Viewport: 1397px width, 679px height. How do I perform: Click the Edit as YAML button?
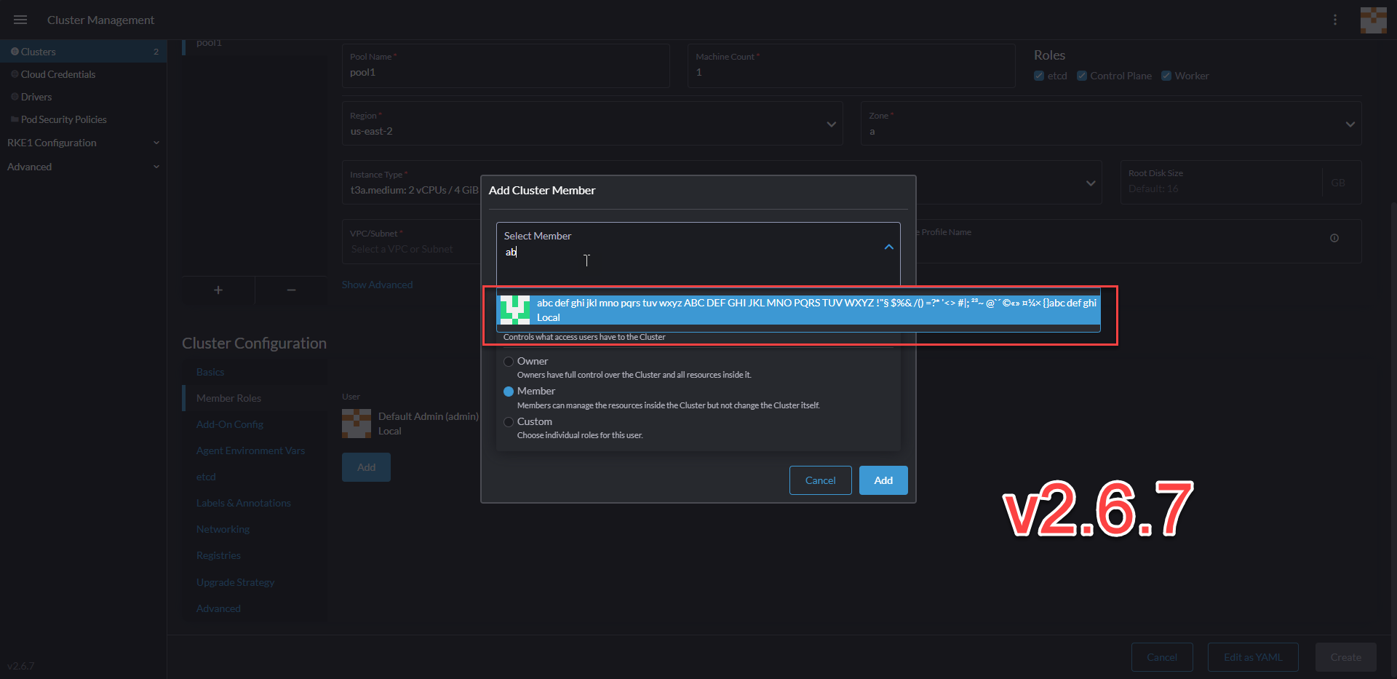click(x=1252, y=657)
